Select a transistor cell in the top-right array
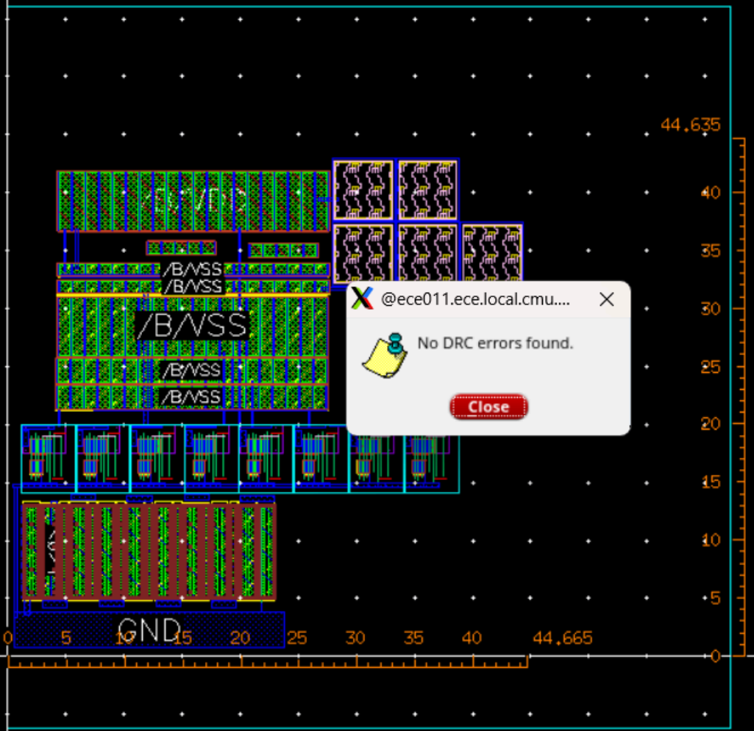This screenshot has width=754, height=731. point(362,190)
